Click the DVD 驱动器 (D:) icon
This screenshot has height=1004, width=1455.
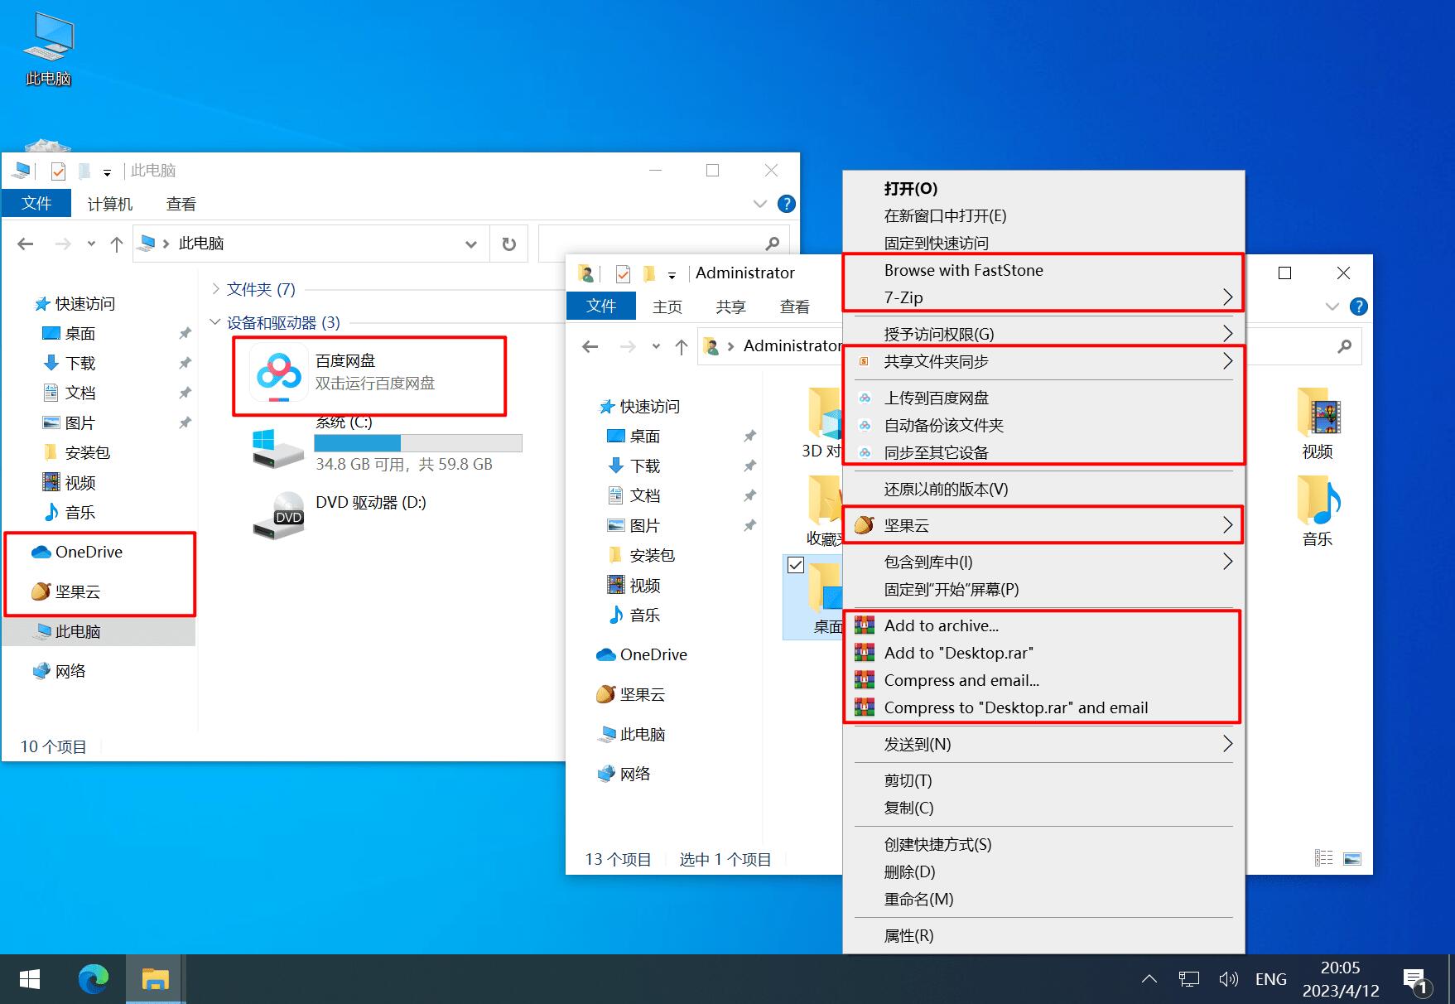[278, 515]
